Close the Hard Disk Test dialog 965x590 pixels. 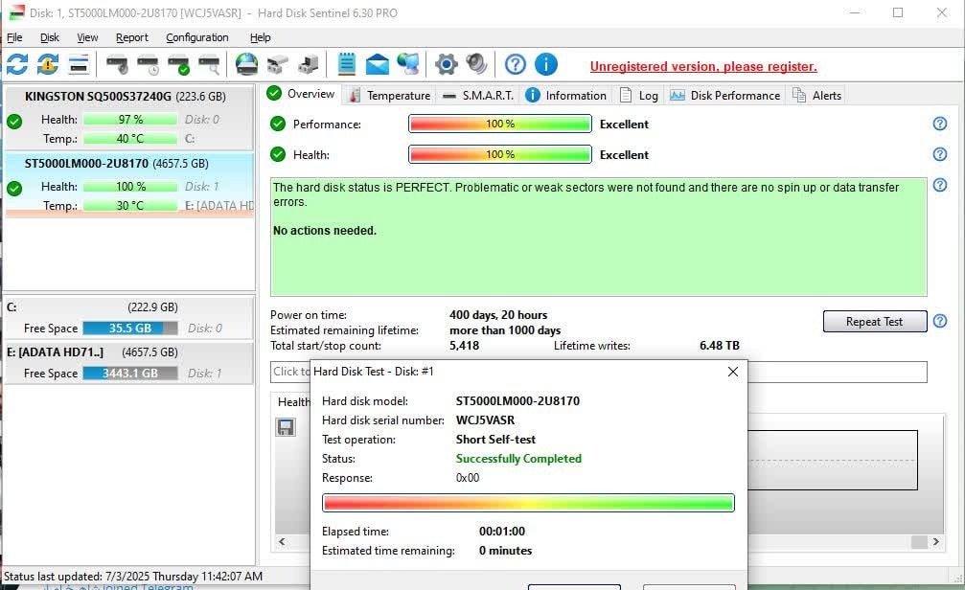pyautogui.click(x=732, y=372)
